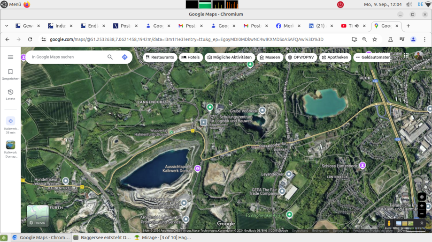Mute the playing YouTube tab
The image size is (432, 242).
[x=357, y=26]
